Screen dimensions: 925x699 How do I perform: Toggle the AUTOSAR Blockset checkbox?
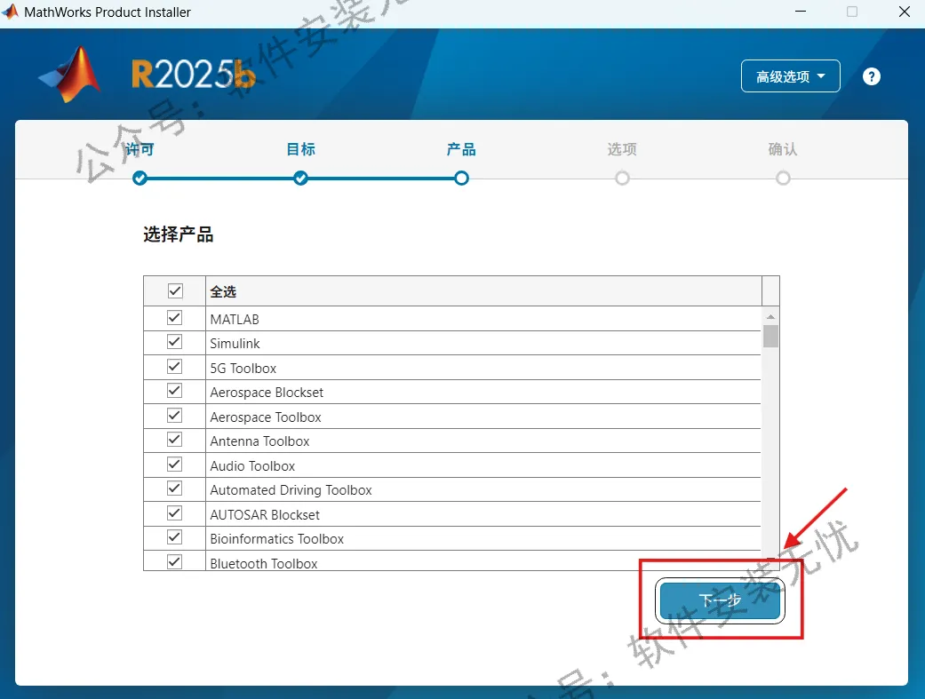pos(175,513)
